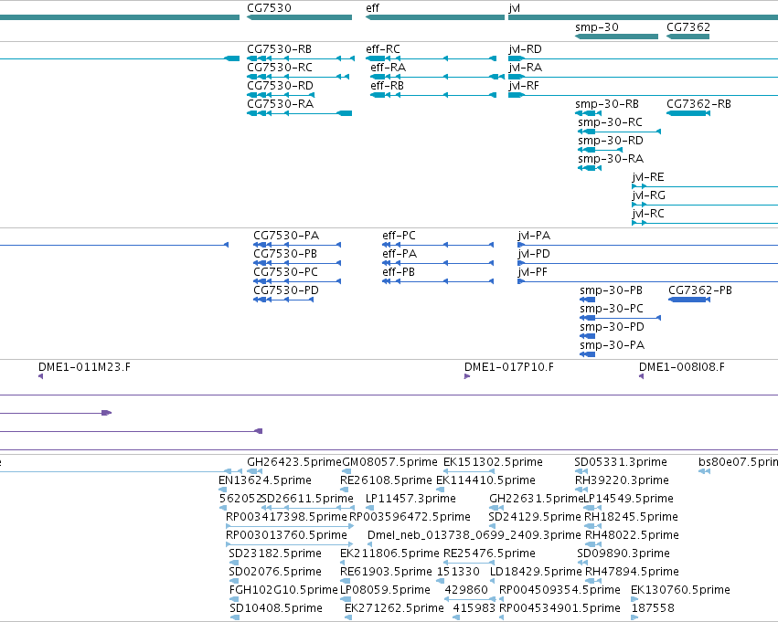Click the eff-RB transcript
The image size is (778, 622).
tap(433, 95)
